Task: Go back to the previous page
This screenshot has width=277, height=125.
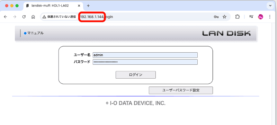Action: pyautogui.click(x=6, y=17)
